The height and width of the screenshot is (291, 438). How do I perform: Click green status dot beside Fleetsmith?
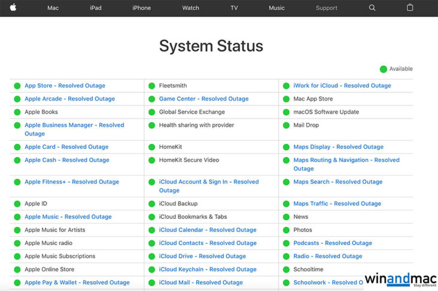152,86
